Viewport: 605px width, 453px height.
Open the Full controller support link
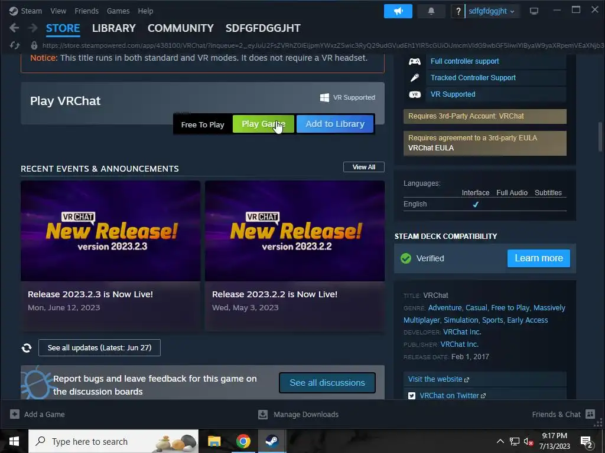[464, 61]
